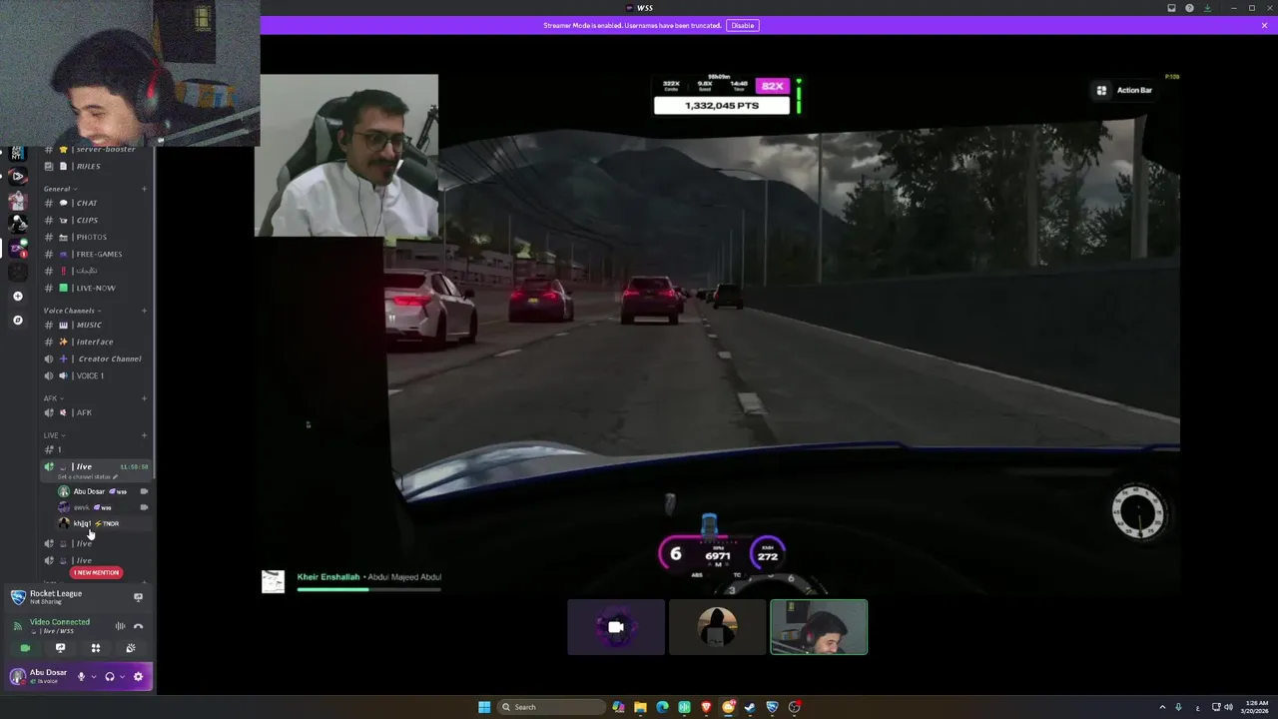Click the taskbar Search box
1278x719 pixels.
(x=551, y=707)
